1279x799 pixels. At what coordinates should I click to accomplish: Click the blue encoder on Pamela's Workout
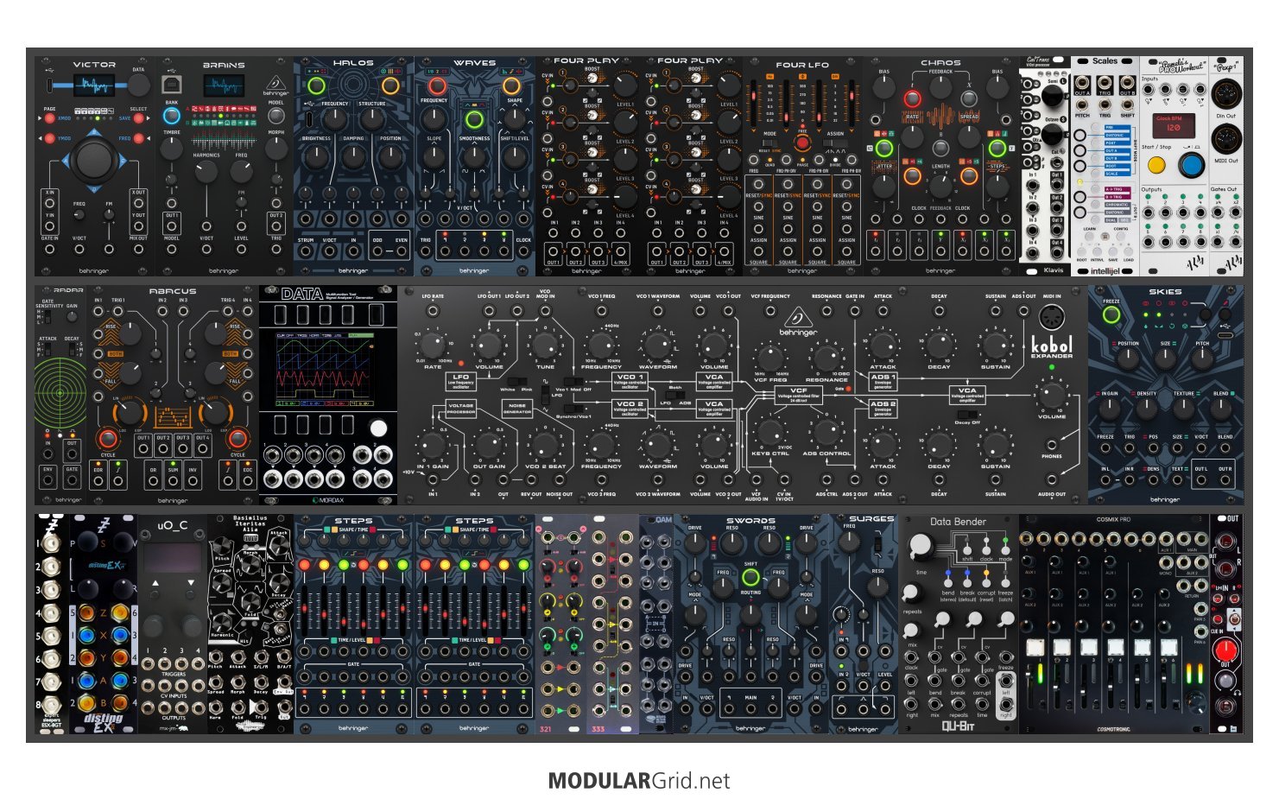coord(1192,165)
